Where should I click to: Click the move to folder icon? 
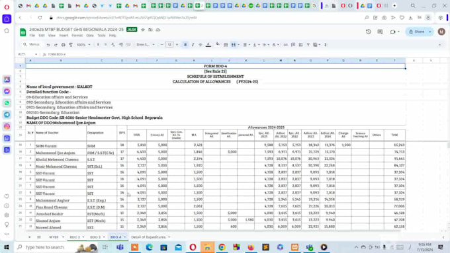coord(150,30)
